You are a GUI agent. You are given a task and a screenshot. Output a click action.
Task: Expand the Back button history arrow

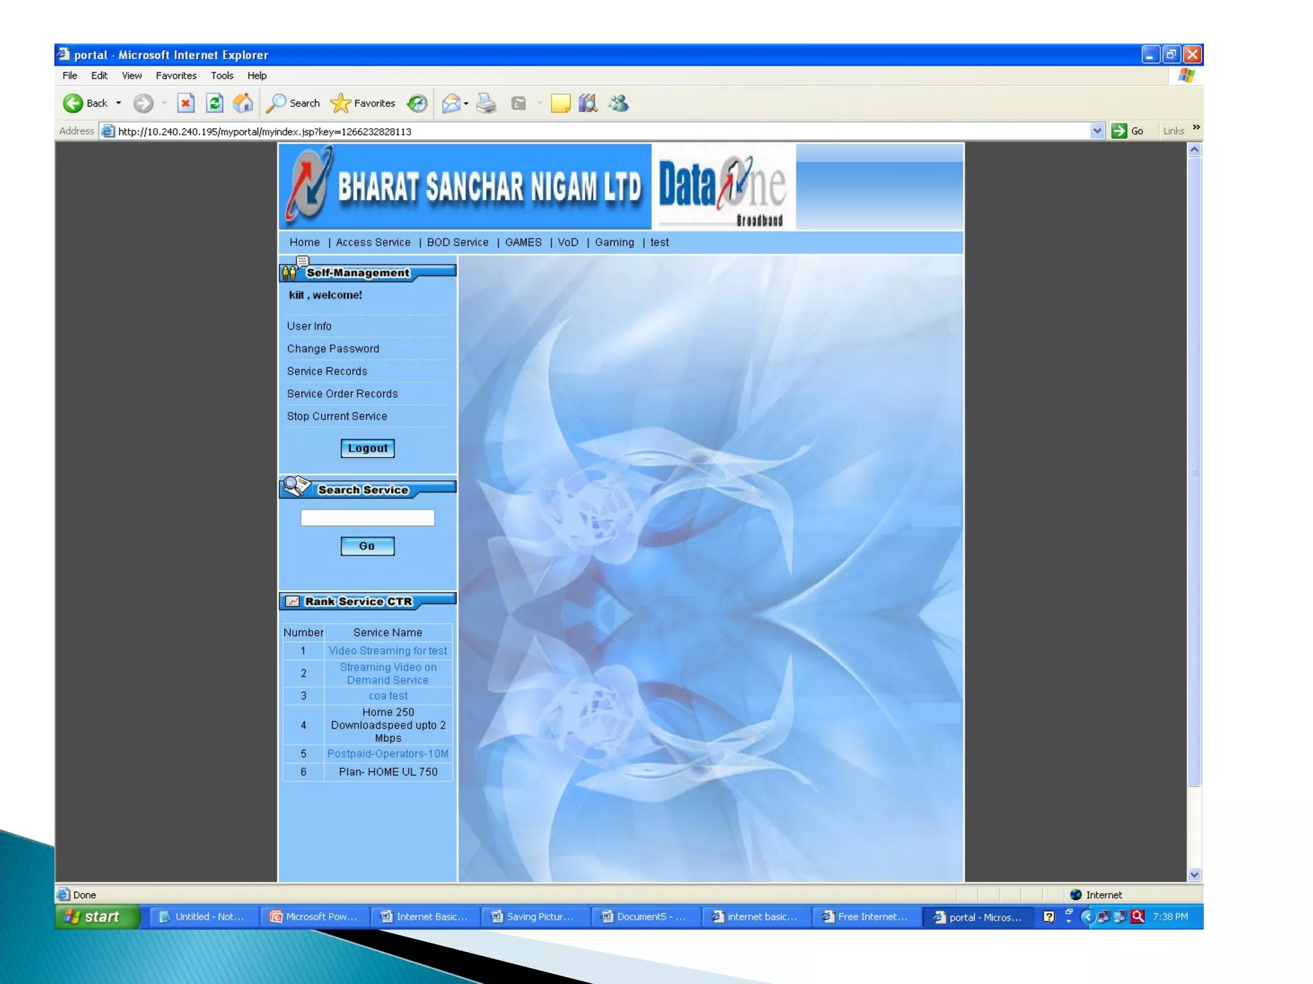(x=119, y=103)
